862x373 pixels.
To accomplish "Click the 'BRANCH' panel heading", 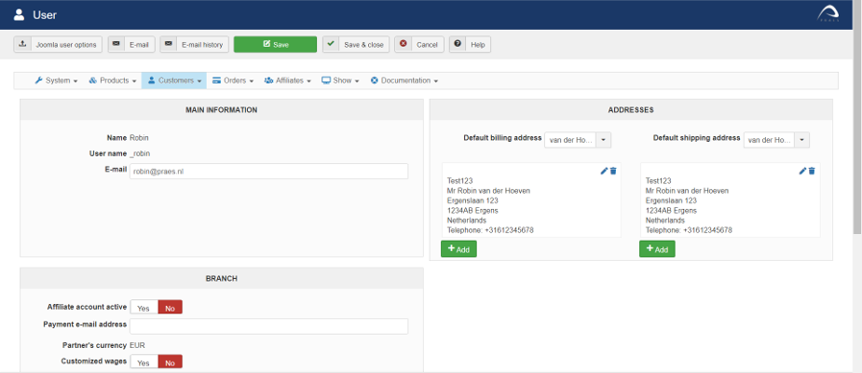I will coord(222,279).
